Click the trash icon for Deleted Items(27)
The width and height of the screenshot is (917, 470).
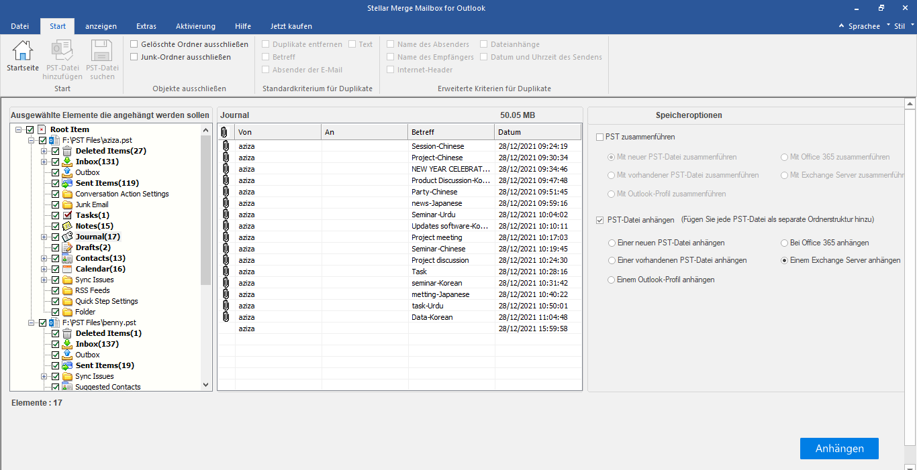click(67, 151)
